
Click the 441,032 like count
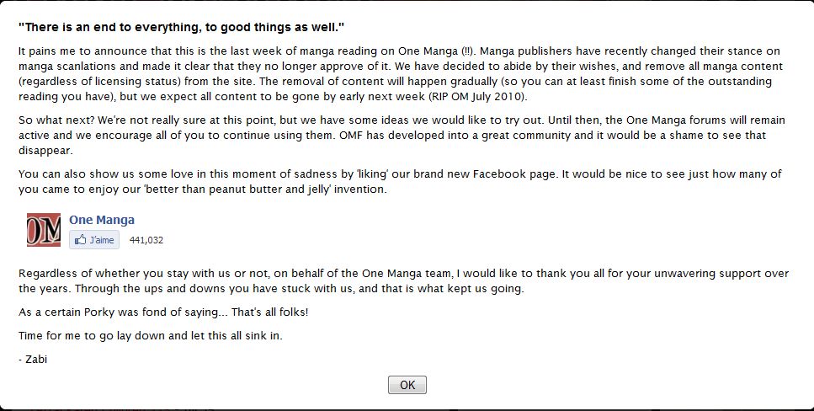point(146,240)
